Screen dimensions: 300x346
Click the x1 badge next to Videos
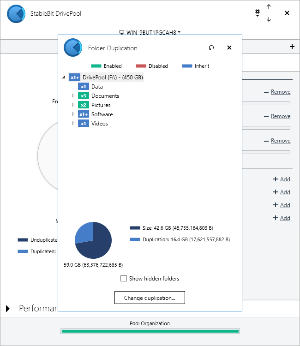tap(84, 124)
